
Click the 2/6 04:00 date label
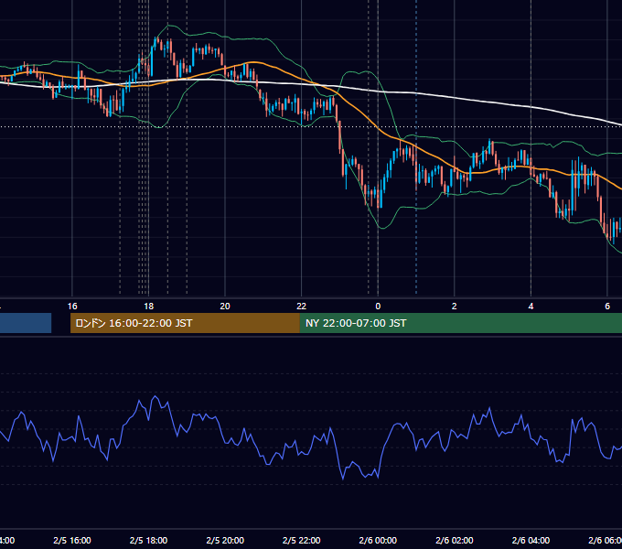coord(531,540)
